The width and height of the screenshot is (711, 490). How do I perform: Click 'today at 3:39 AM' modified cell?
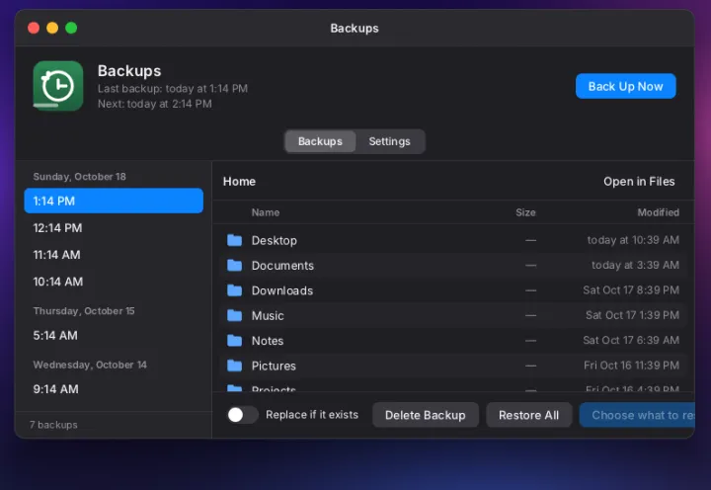click(635, 265)
